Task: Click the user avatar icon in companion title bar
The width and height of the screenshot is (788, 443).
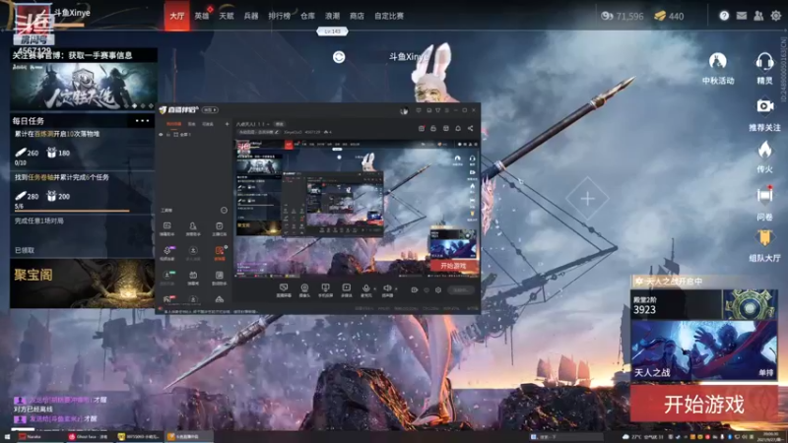Action: tap(404, 110)
